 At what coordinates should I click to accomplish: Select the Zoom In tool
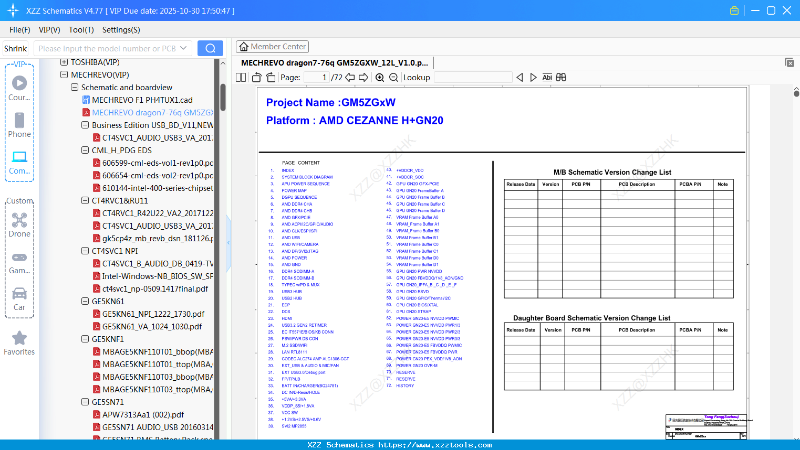379,77
